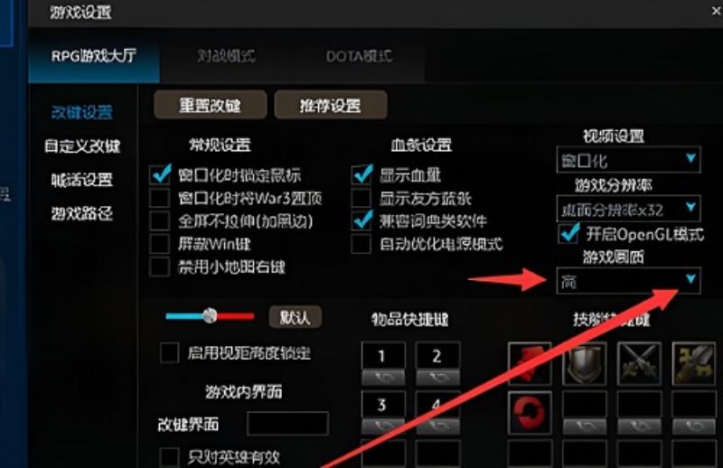Click the red circular refresh skill icon

click(530, 412)
